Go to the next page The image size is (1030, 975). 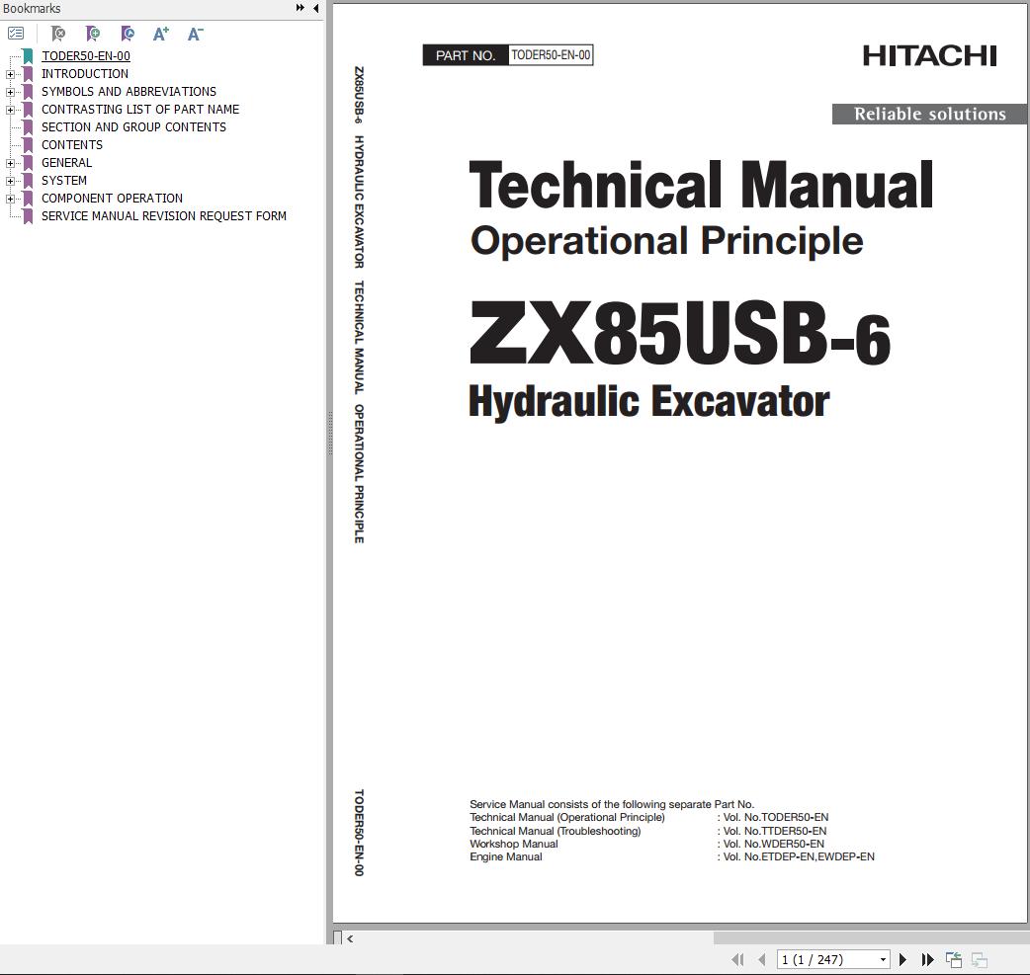click(902, 959)
